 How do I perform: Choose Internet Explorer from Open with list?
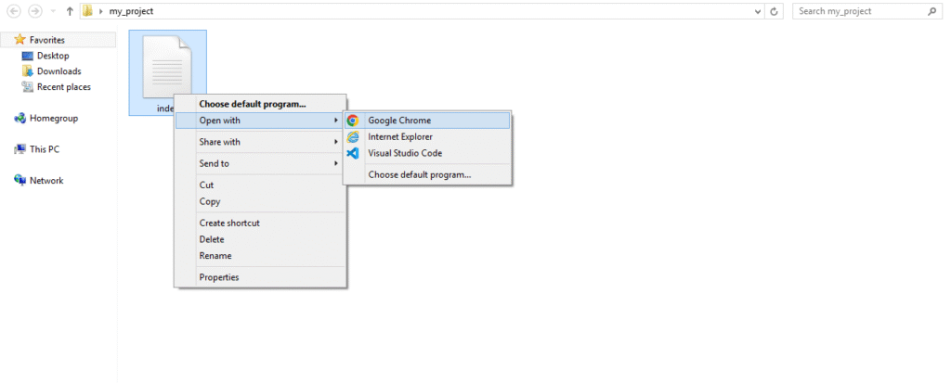point(427,137)
